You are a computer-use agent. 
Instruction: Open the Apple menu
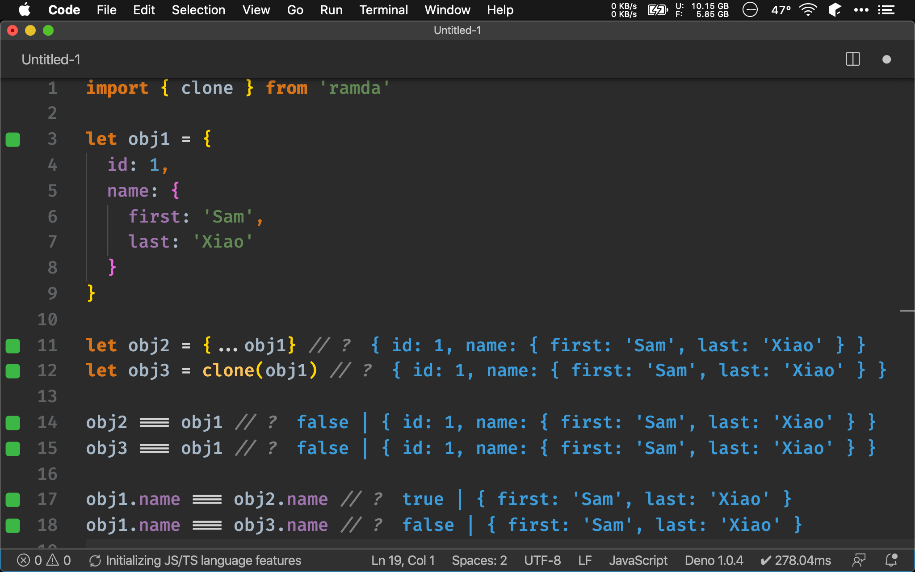[x=24, y=10]
